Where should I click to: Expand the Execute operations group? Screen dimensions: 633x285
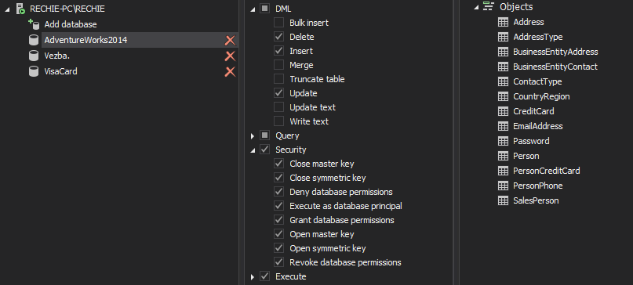pos(253,277)
